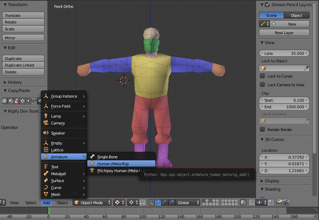
Task: Click the Delete button
Action: [x=23, y=72]
